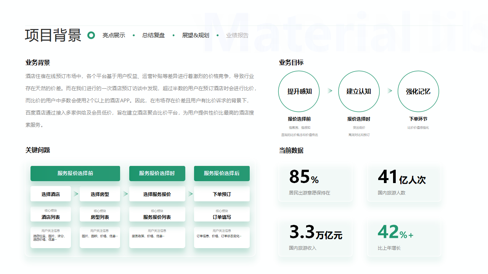488x274 pixels.
Task: Click the paragraph line starting 百度酒店通过接入多家供给
Action: click(x=140, y=113)
